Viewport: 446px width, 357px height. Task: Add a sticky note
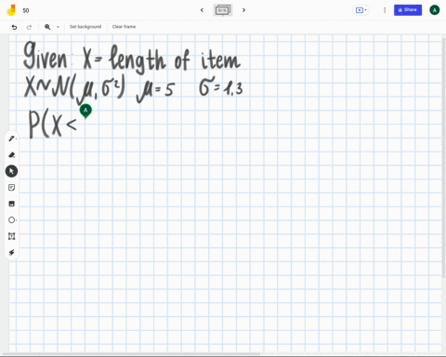point(12,188)
